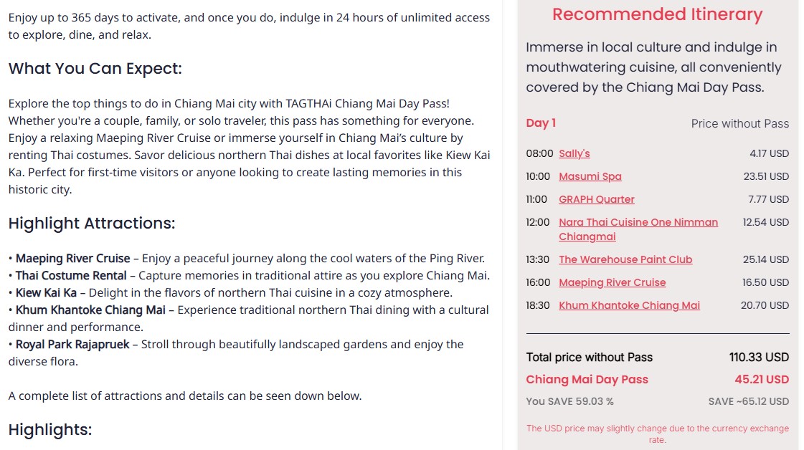
Task: Click the SAVE ~65.12 USD text
Action: point(749,401)
